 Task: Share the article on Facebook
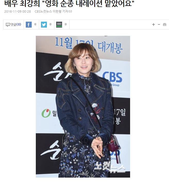click(29, 24)
